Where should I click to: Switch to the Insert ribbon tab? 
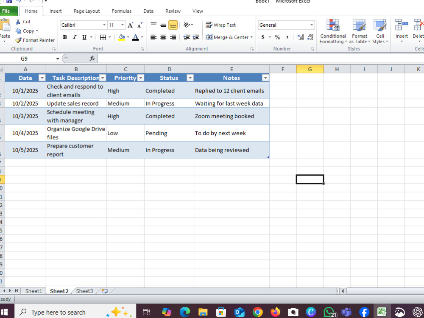pyautogui.click(x=56, y=11)
